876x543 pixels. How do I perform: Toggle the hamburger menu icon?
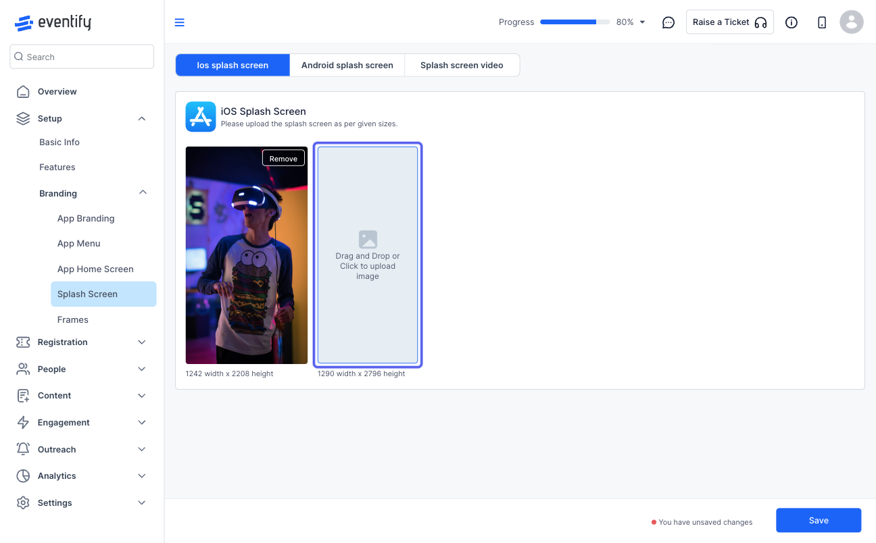(179, 22)
